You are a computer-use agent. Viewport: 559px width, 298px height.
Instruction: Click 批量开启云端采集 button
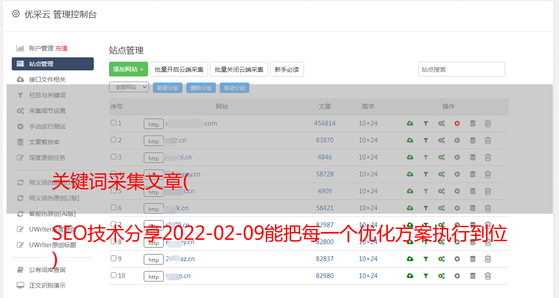click(179, 69)
